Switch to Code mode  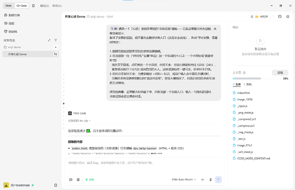click(22, 6)
